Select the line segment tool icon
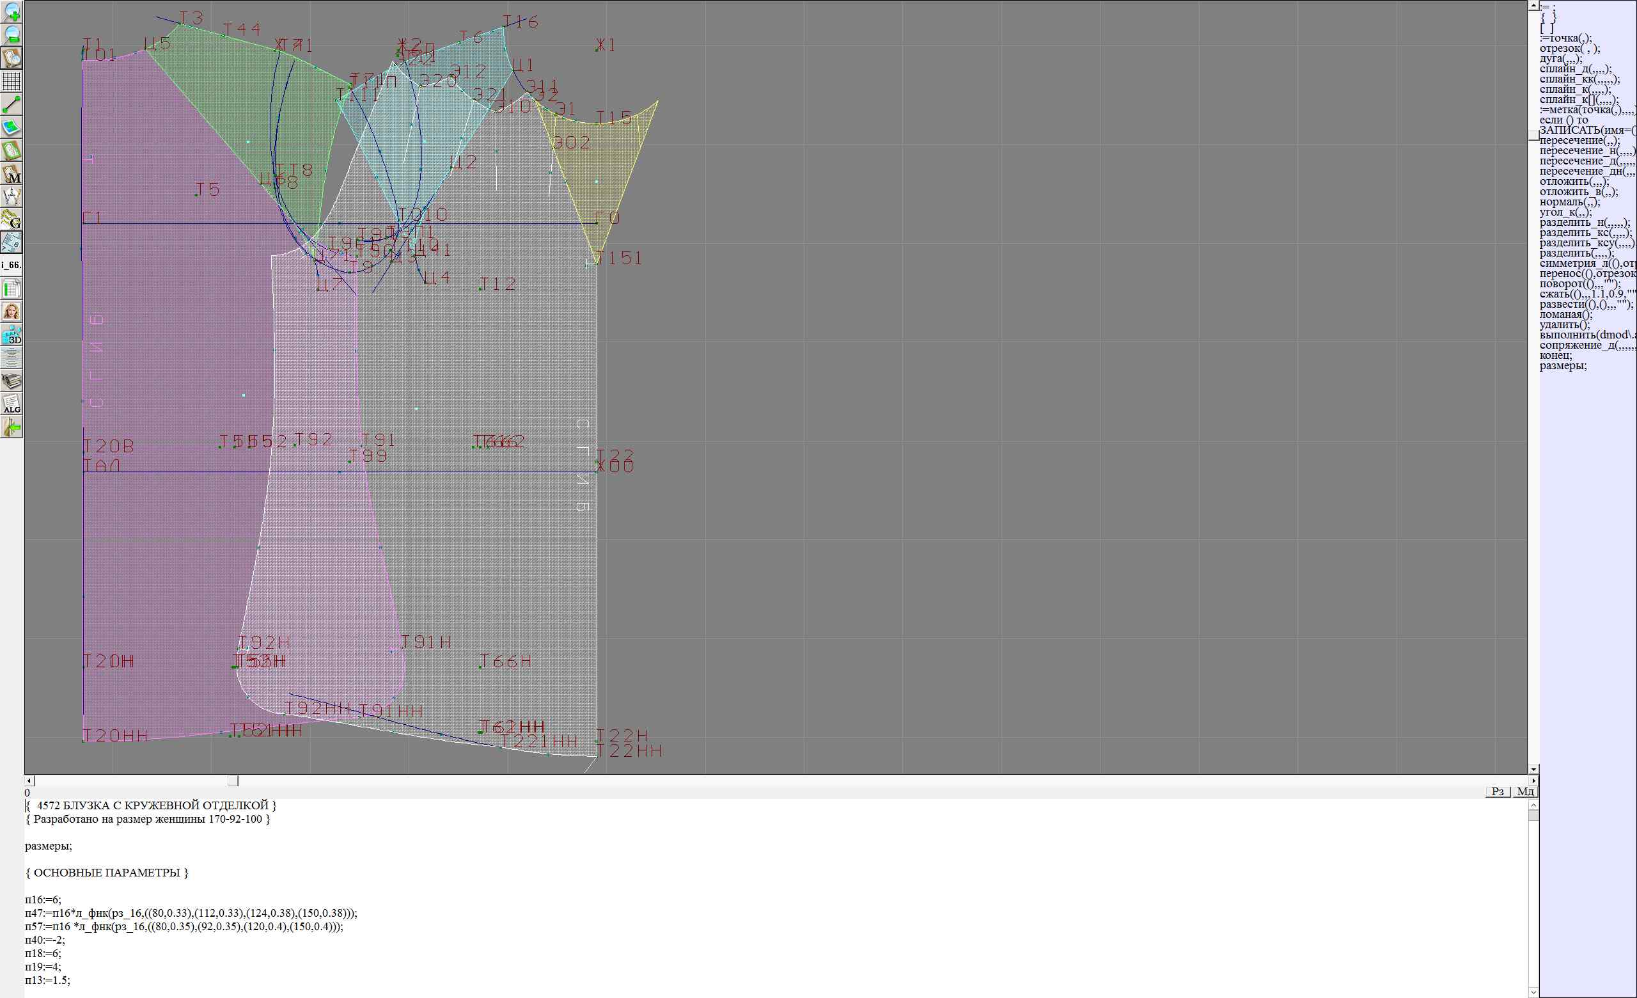Viewport: 1637px width, 998px height. click(12, 104)
